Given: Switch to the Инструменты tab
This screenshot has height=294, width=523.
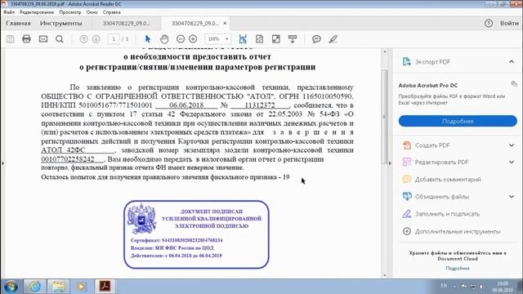Looking at the screenshot, I should pyautogui.click(x=60, y=24).
